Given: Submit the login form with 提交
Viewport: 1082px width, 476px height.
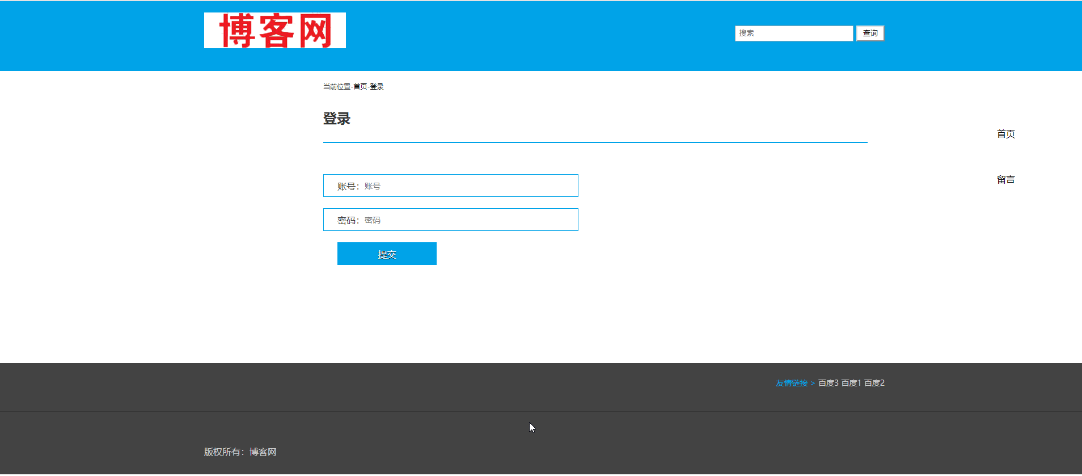Looking at the screenshot, I should [387, 254].
